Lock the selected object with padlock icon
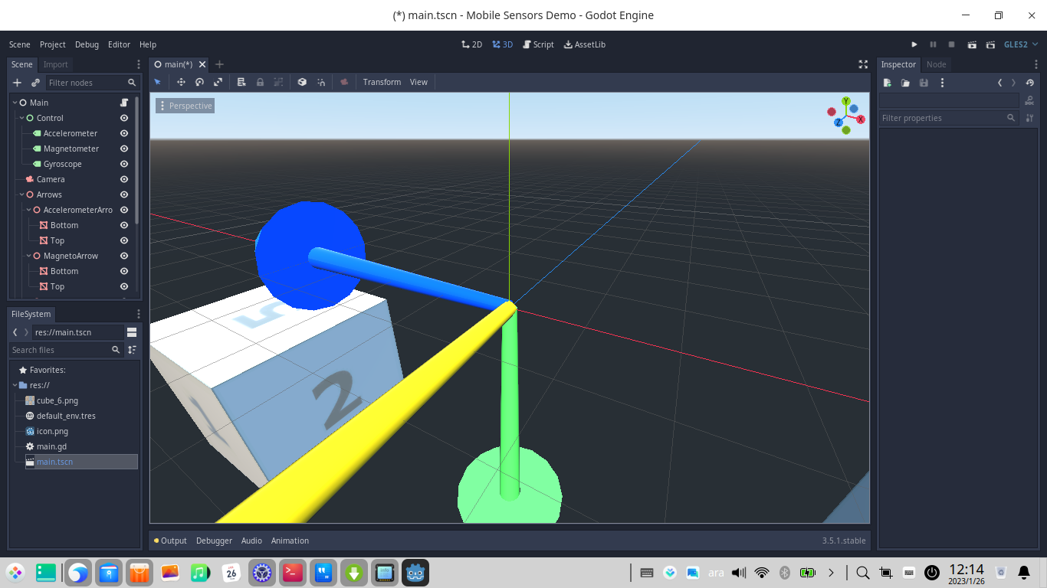Screen dimensions: 1047x588 click(x=260, y=82)
